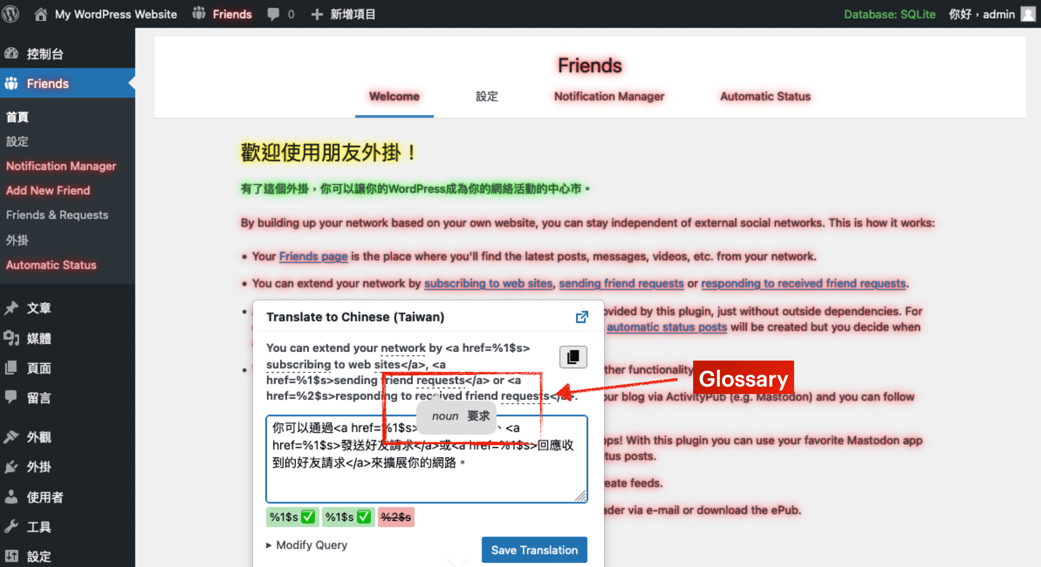Toggle %2$s strikethrough red button
This screenshot has height=567, width=1041.
point(396,517)
